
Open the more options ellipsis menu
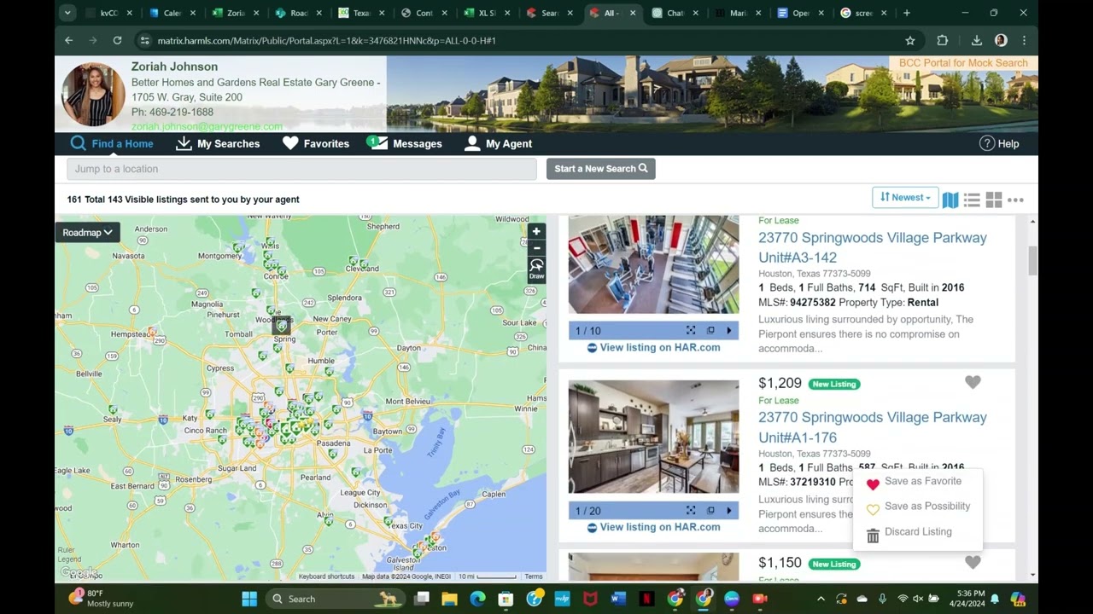pos(1015,200)
